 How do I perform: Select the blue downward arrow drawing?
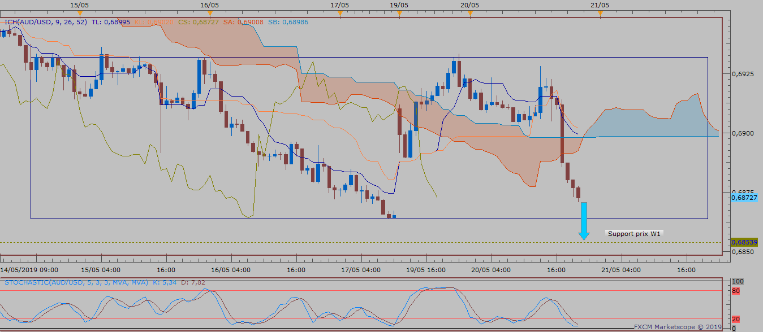click(x=584, y=220)
